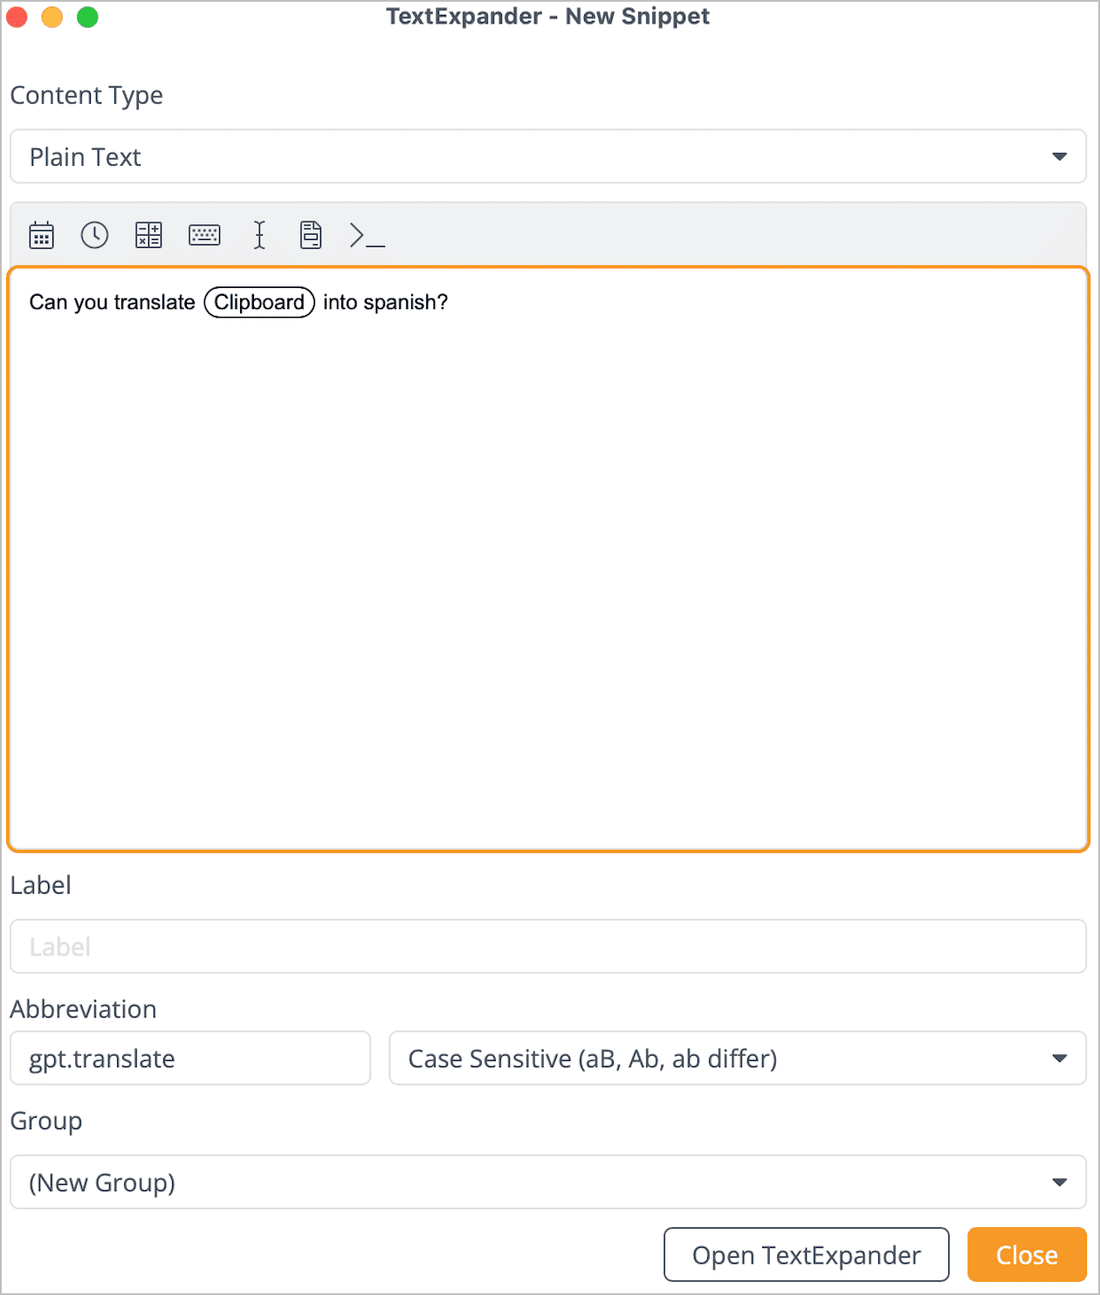1100x1295 pixels.
Task: Insert a Time element using the clock icon
Action: pyautogui.click(x=95, y=235)
